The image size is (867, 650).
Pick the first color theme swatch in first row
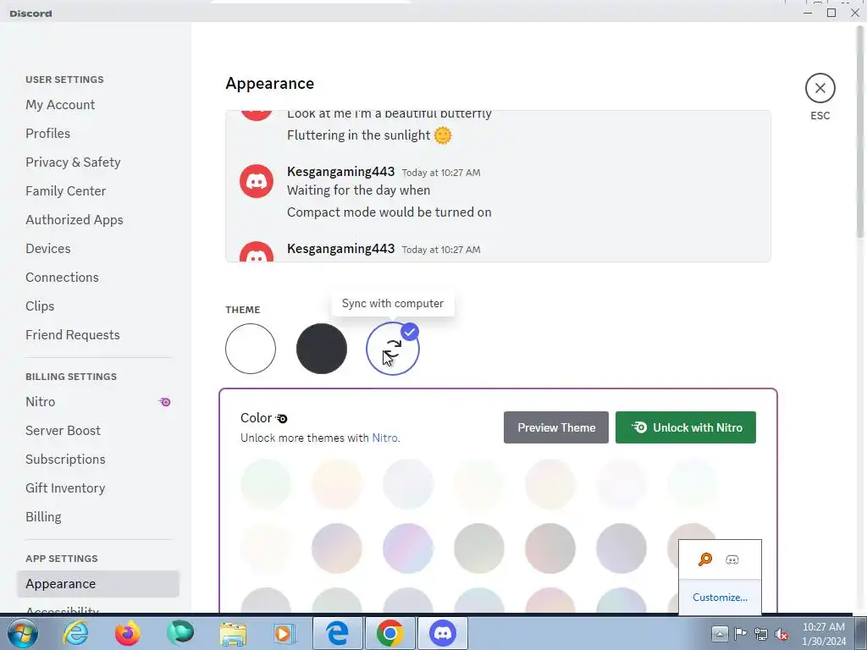coord(266,483)
